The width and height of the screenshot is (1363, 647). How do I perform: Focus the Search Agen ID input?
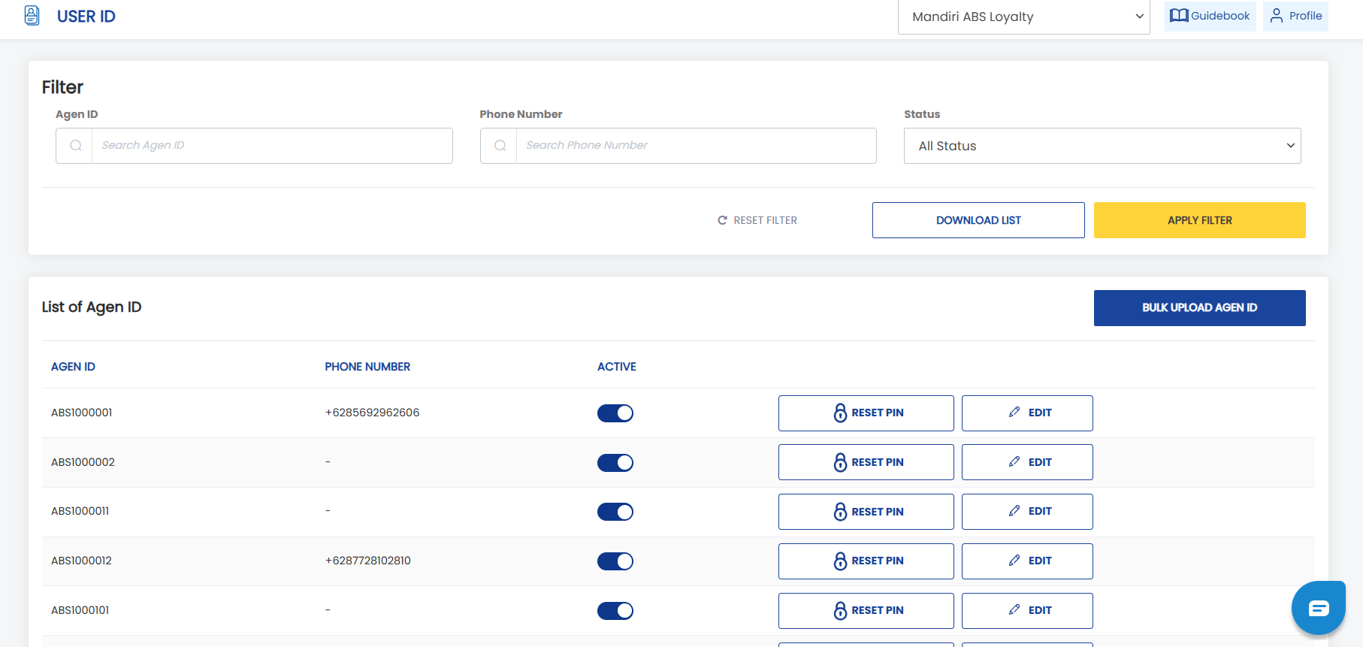pyautogui.click(x=272, y=146)
